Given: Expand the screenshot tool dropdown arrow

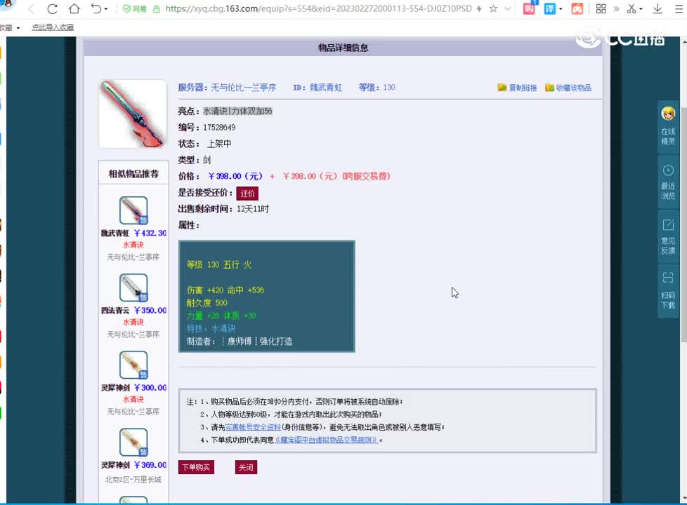Looking at the screenshot, I should [x=641, y=9].
